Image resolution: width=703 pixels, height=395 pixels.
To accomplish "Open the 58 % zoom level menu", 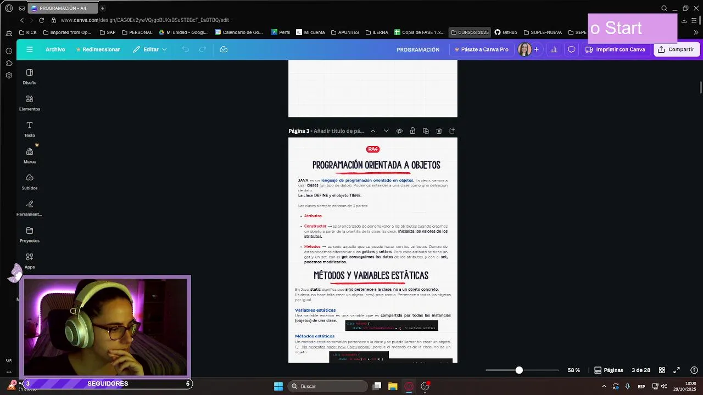I will (574, 370).
